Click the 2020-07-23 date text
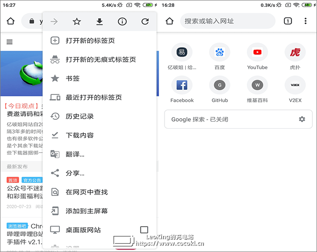This screenshot has width=317, height=252. pyautogui.click(x=19, y=207)
